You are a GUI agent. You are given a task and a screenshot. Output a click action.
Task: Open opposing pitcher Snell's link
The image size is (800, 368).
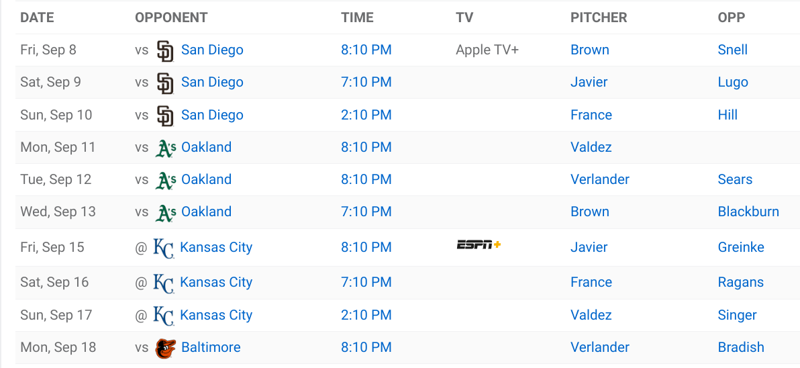[x=733, y=50]
